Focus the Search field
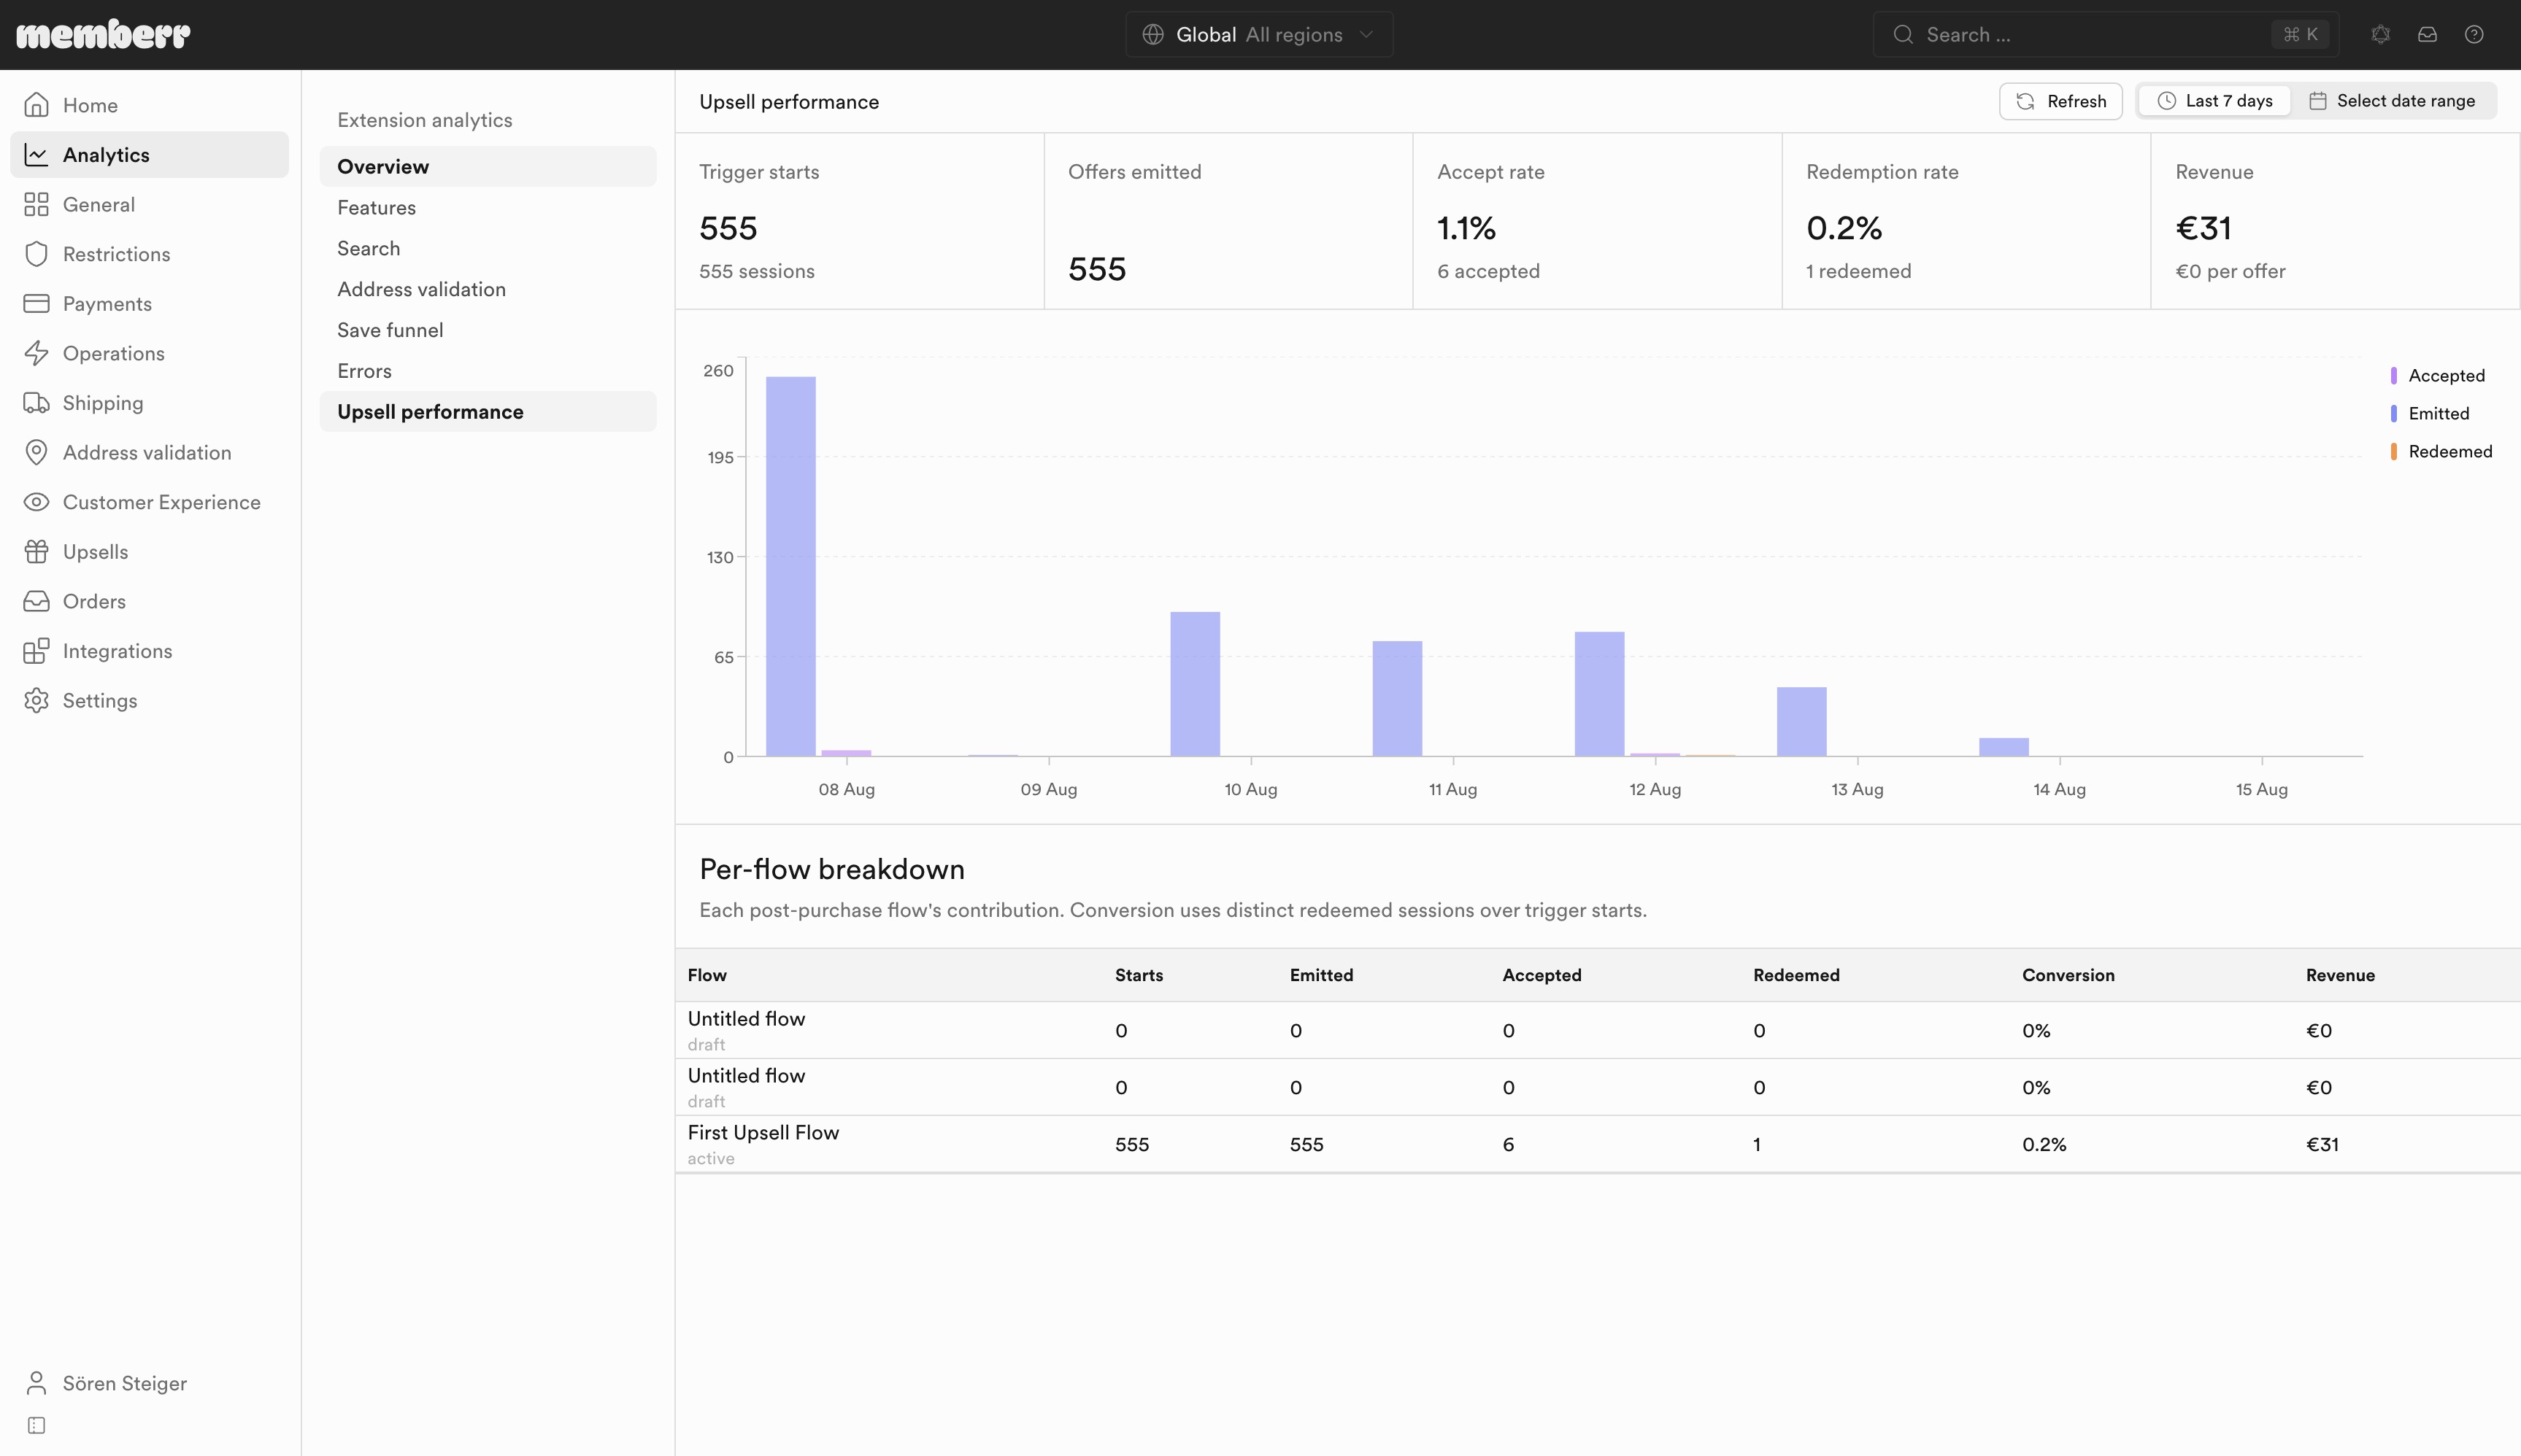The image size is (2521, 1456). pos(2106,34)
